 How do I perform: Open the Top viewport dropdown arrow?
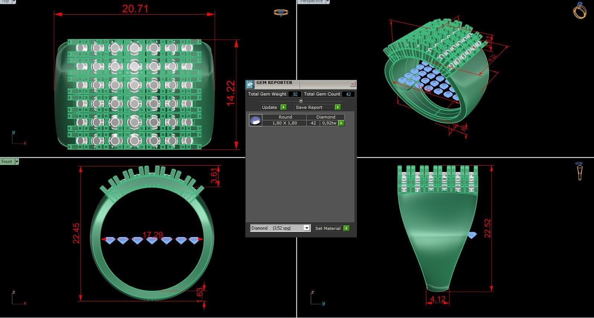coord(14,1)
